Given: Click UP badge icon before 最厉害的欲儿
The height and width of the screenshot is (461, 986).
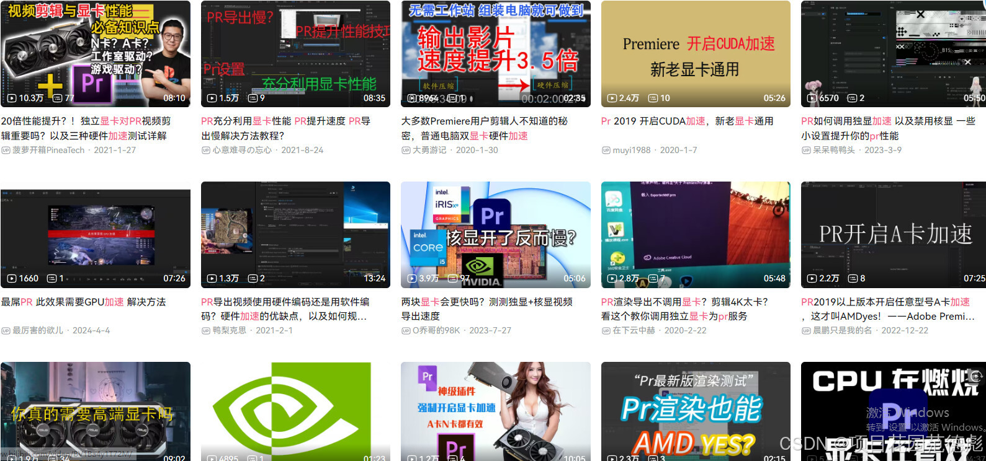Looking at the screenshot, I should pyautogui.click(x=6, y=331).
